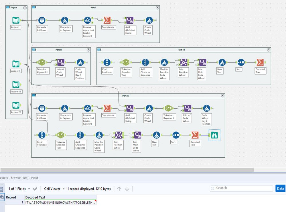The height and width of the screenshot is (212, 286).
Task: Select the Decoded Text column header
Action: coord(60,197)
